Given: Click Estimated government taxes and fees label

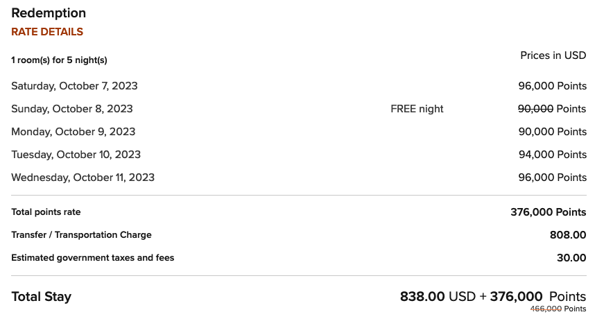Looking at the screenshot, I should point(92,258).
